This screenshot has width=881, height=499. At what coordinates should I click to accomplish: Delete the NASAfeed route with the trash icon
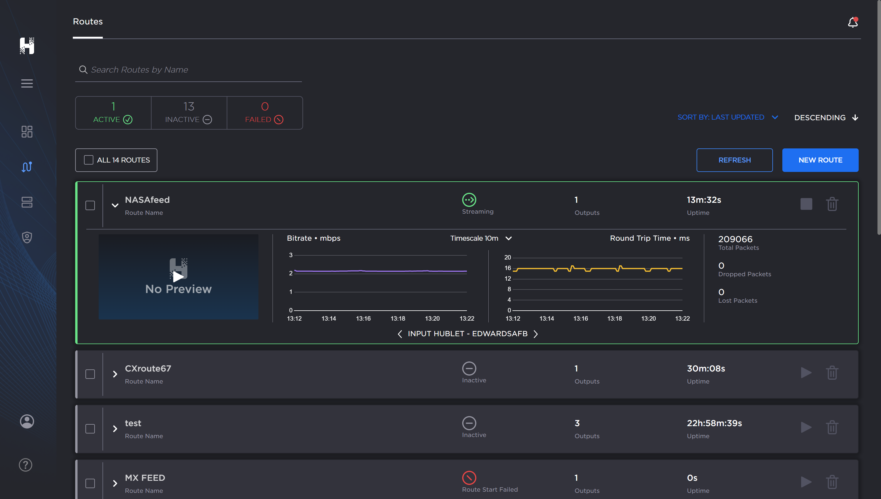832,204
